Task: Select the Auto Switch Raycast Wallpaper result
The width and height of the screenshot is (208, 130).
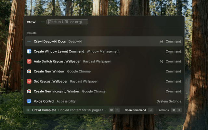Action: coord(104,61)
